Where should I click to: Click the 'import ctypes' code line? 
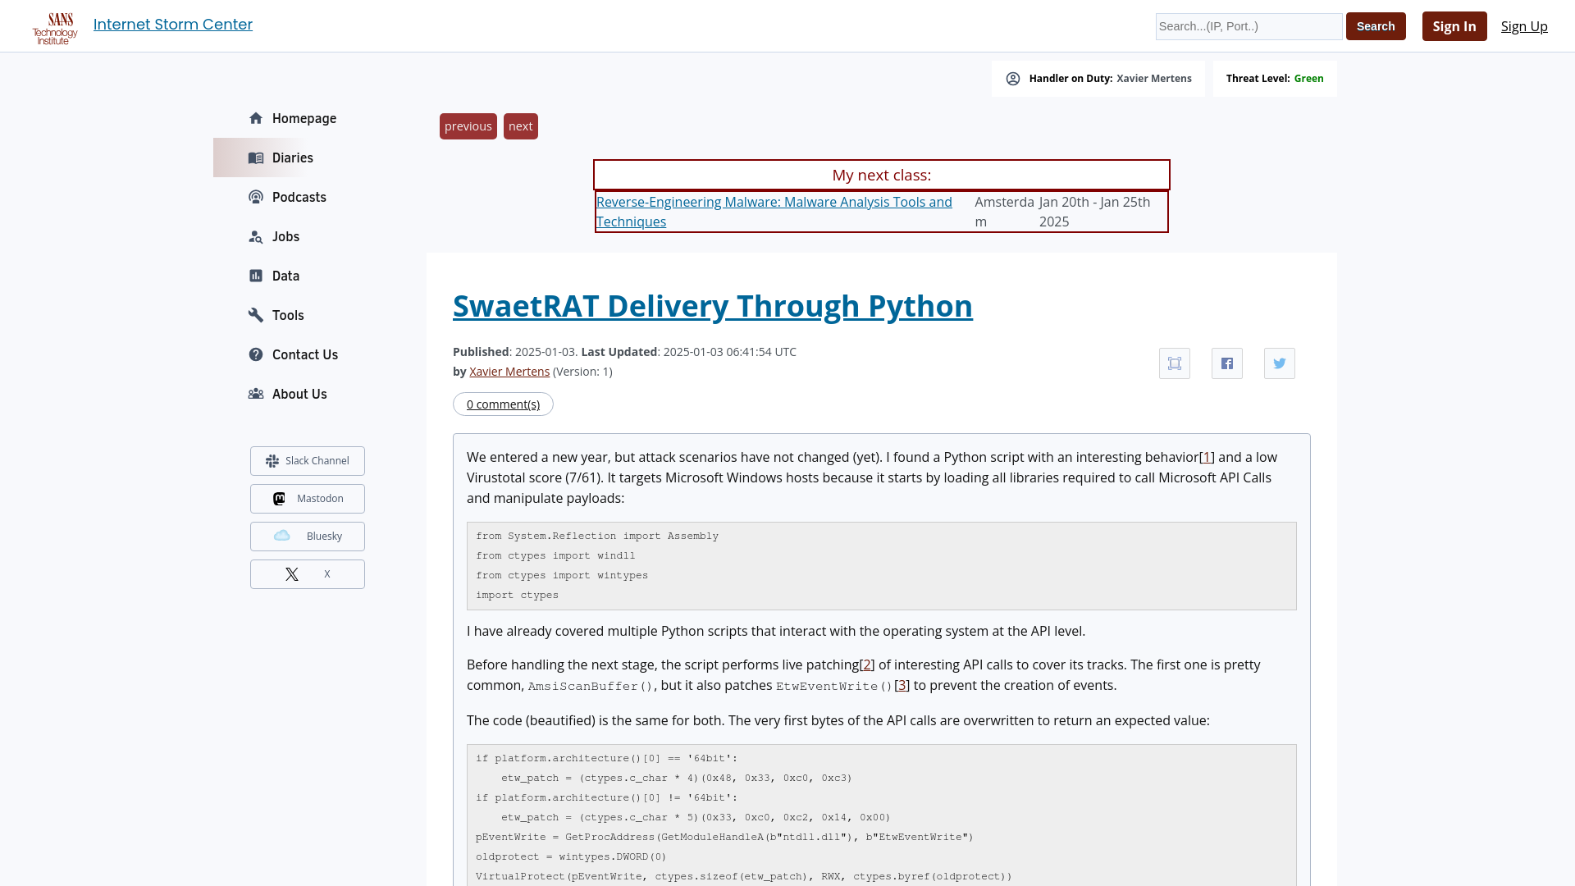[x=517, y=596]
